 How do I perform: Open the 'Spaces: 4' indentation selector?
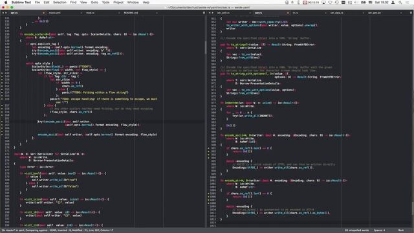click(380, 230)
